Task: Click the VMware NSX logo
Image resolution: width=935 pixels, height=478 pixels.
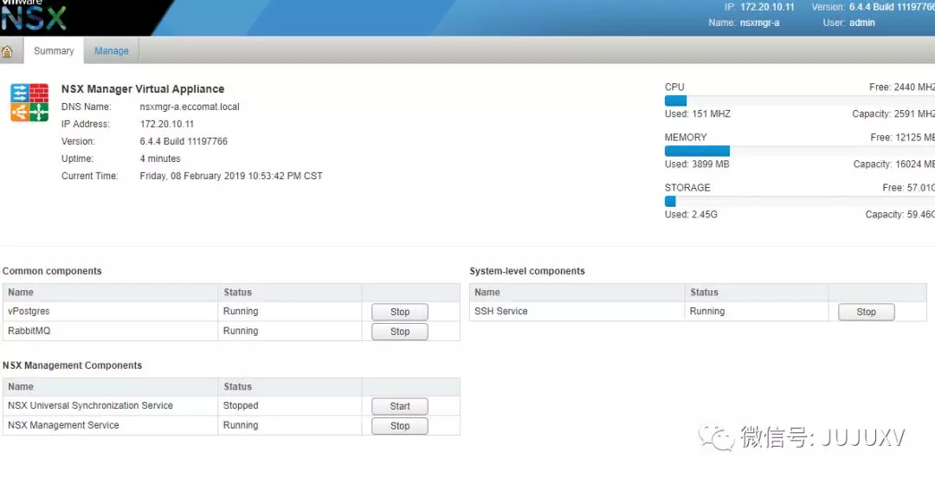Action: pyautogui.click(x=34, y=16)
